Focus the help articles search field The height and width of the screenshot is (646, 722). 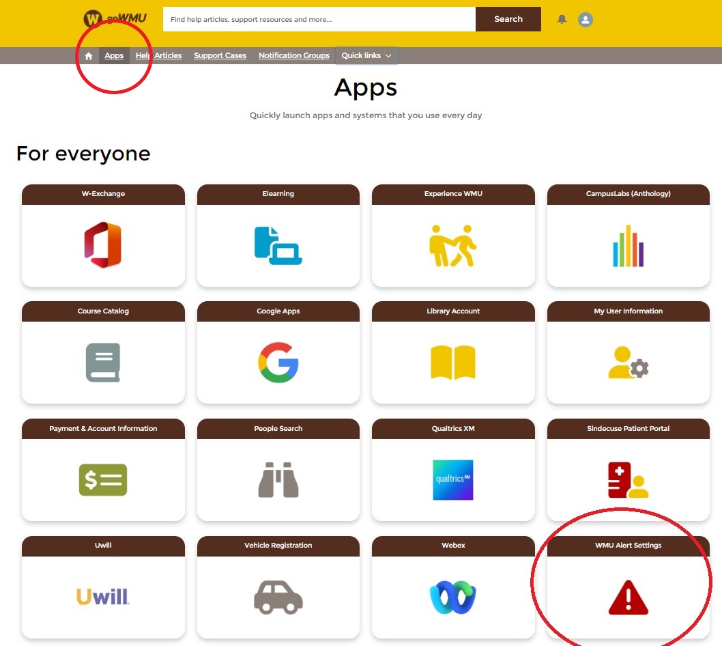[319, 19]
